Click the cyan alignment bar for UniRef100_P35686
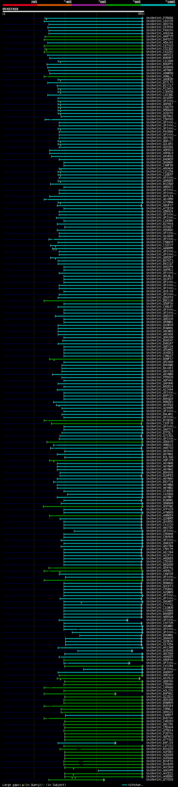Image resolution: width=178 pixels, height=787 pixels. click(94, 18)
